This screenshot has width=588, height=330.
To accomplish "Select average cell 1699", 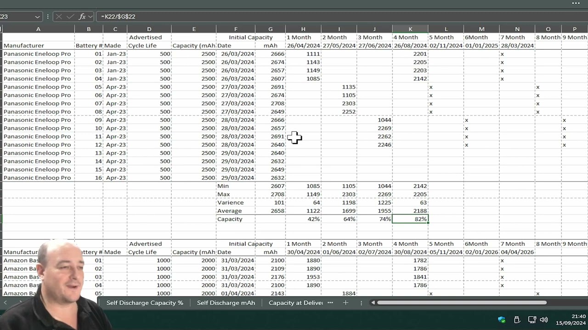I will [x=339, y=211].
